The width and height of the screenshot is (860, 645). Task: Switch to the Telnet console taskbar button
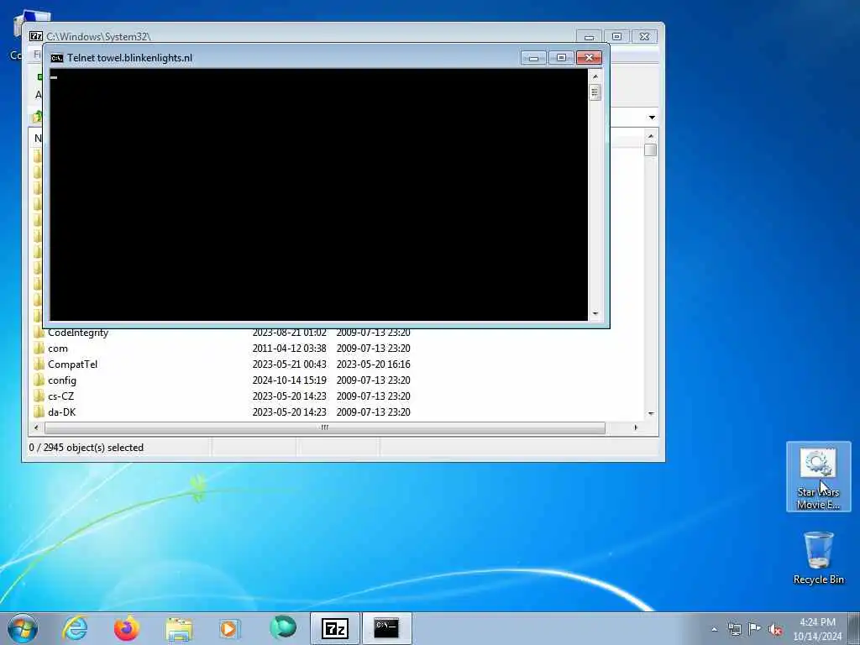click(x=386, y=628)
